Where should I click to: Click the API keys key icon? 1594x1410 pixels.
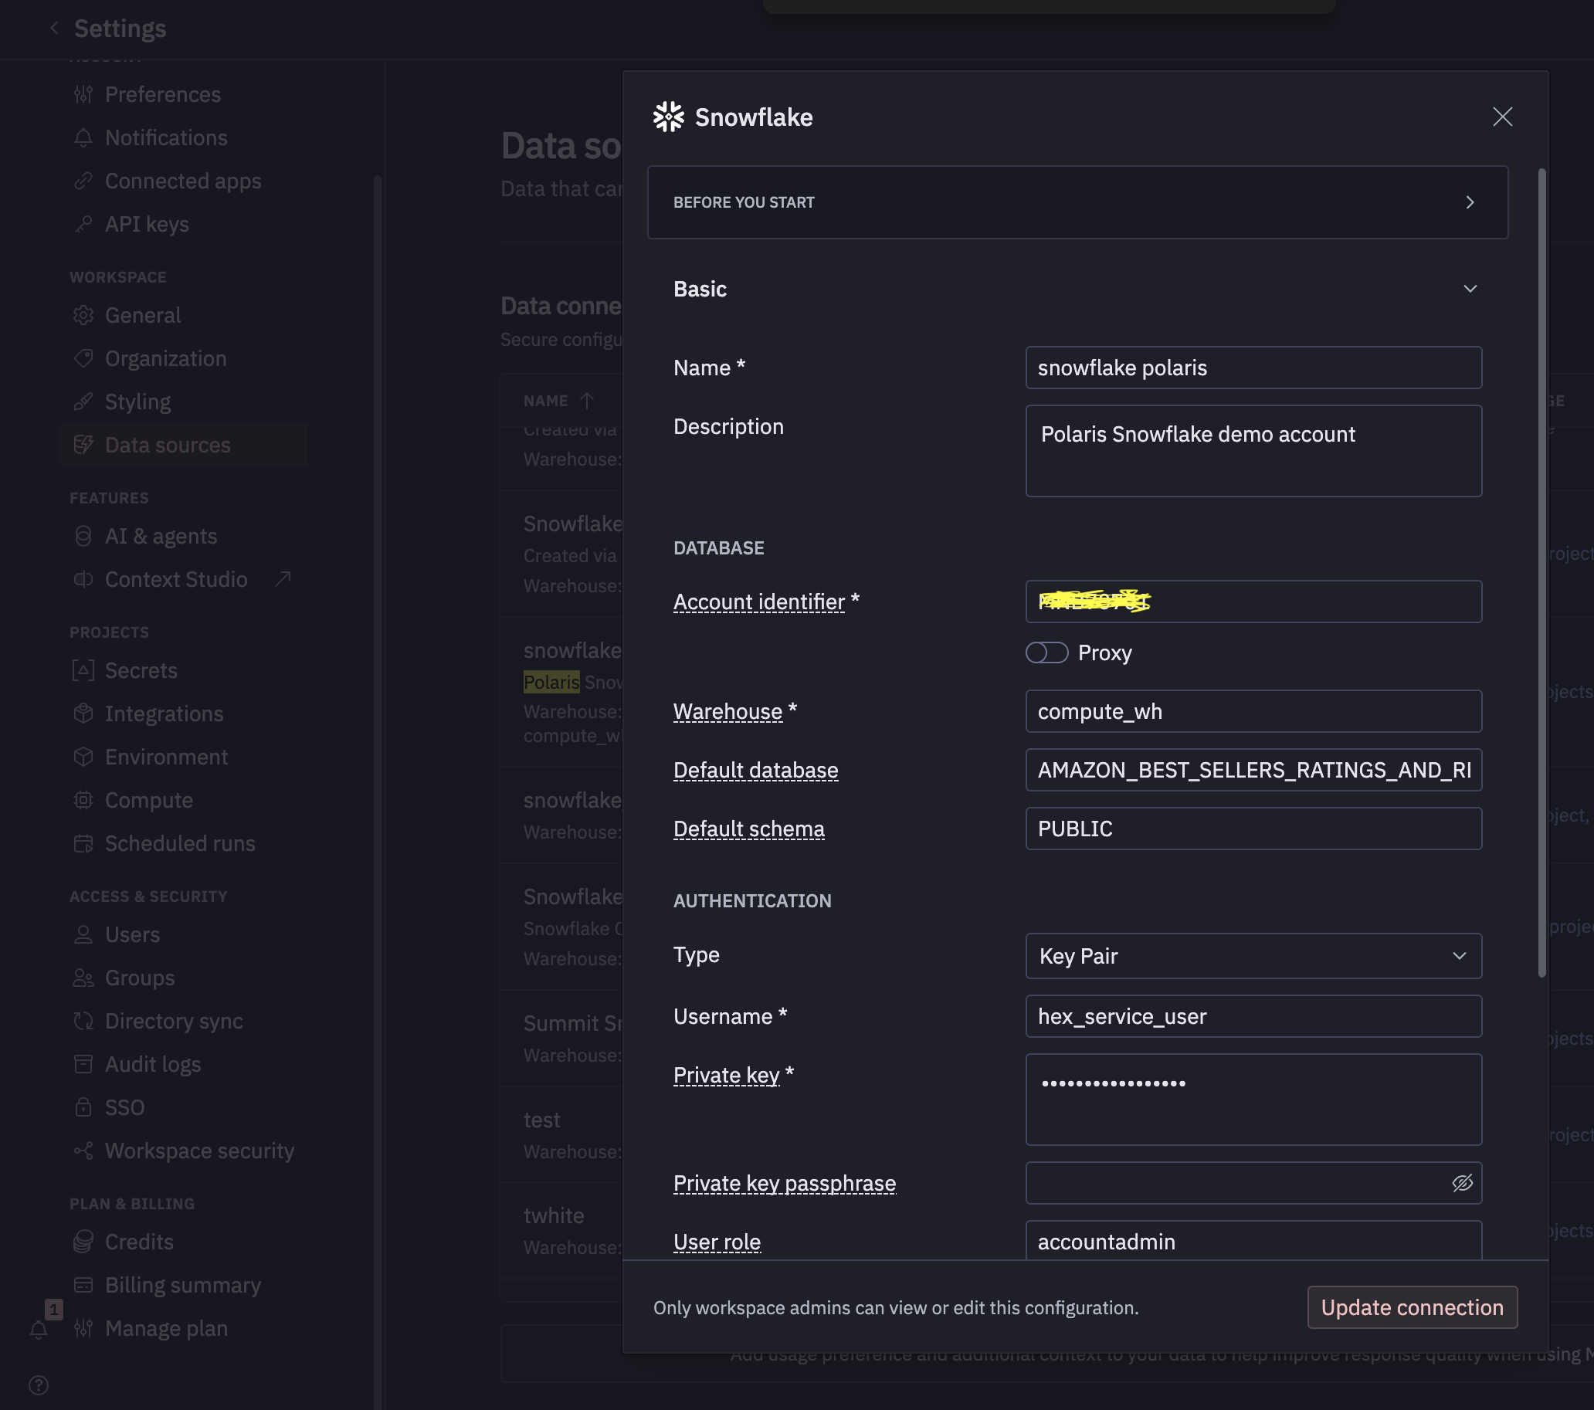pyautogui.click(x=83, y=225)
